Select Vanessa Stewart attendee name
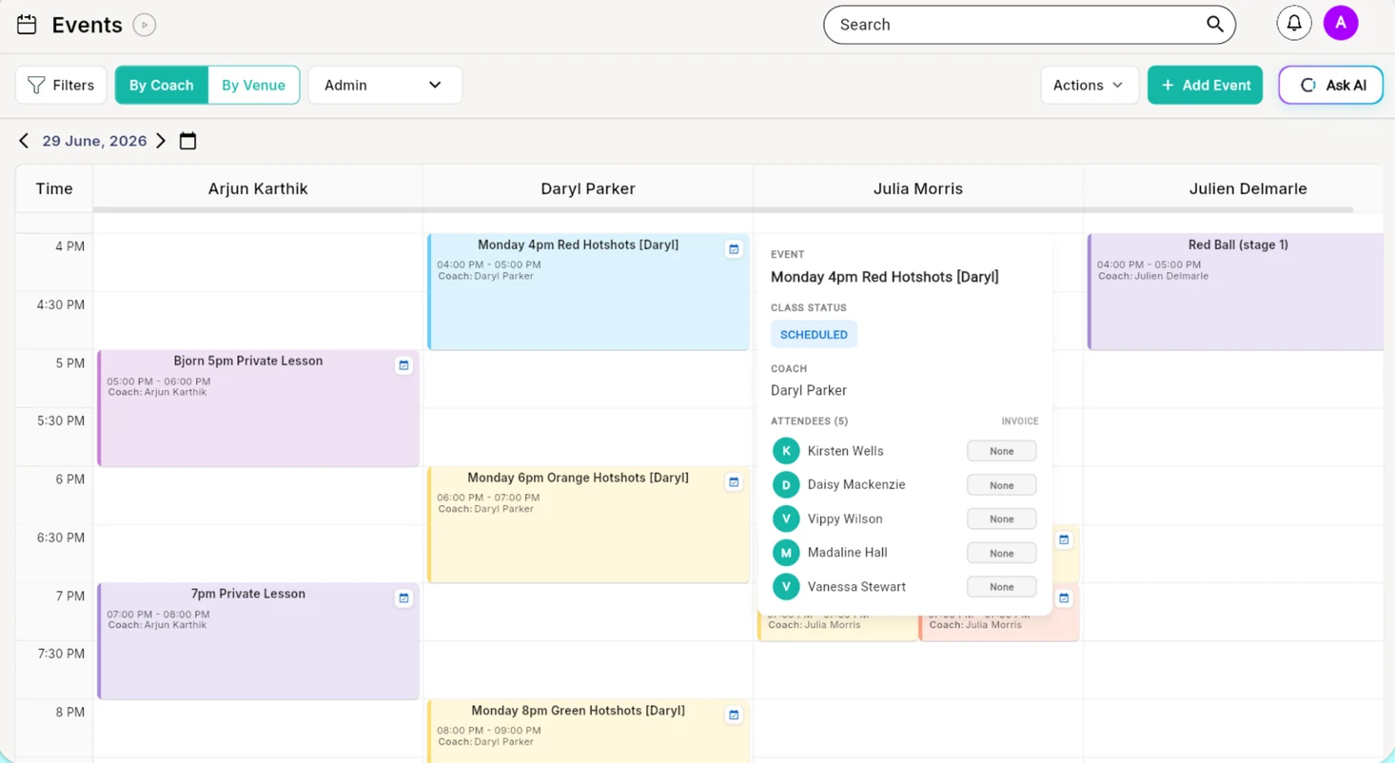The height and width of the screenshot is (763, 1395). (856, 587)
